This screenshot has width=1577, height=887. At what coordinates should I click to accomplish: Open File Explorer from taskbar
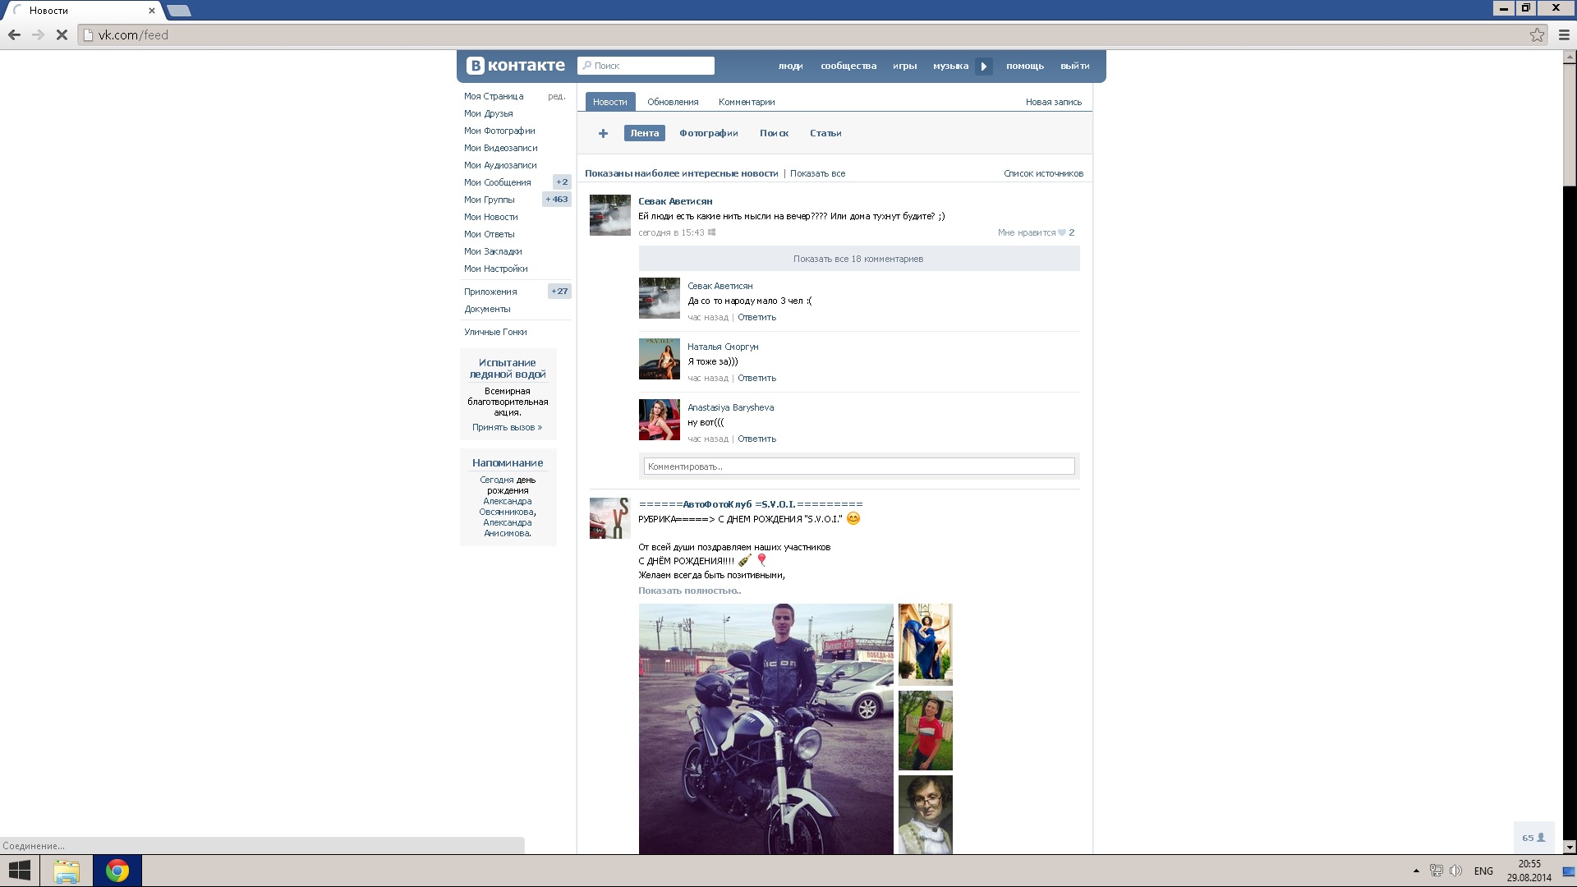[67, 871]
